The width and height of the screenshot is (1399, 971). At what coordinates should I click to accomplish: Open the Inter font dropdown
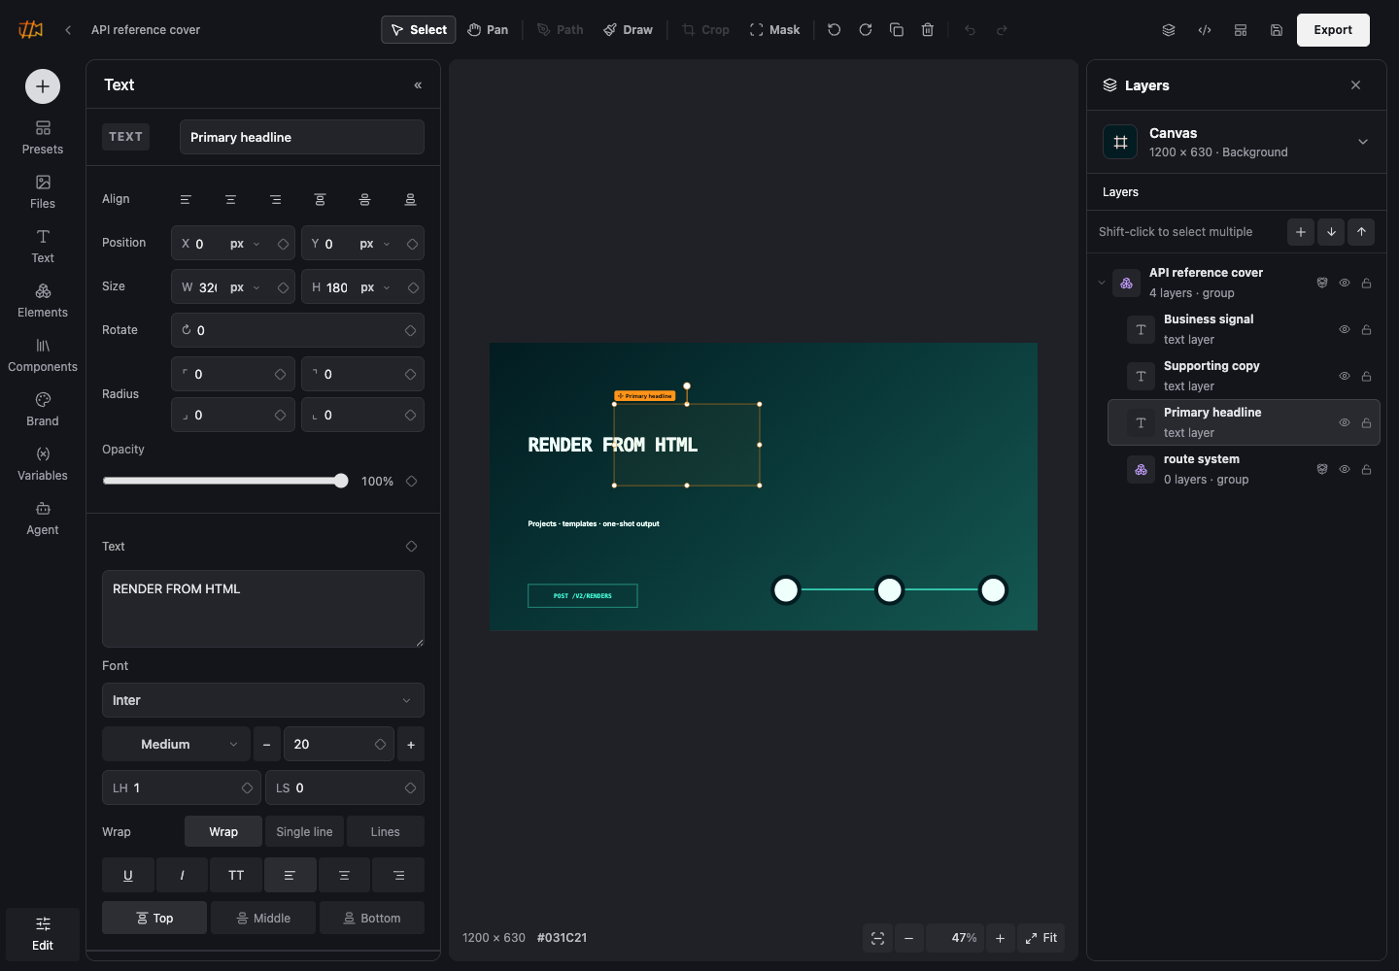[x=263, y=700]
